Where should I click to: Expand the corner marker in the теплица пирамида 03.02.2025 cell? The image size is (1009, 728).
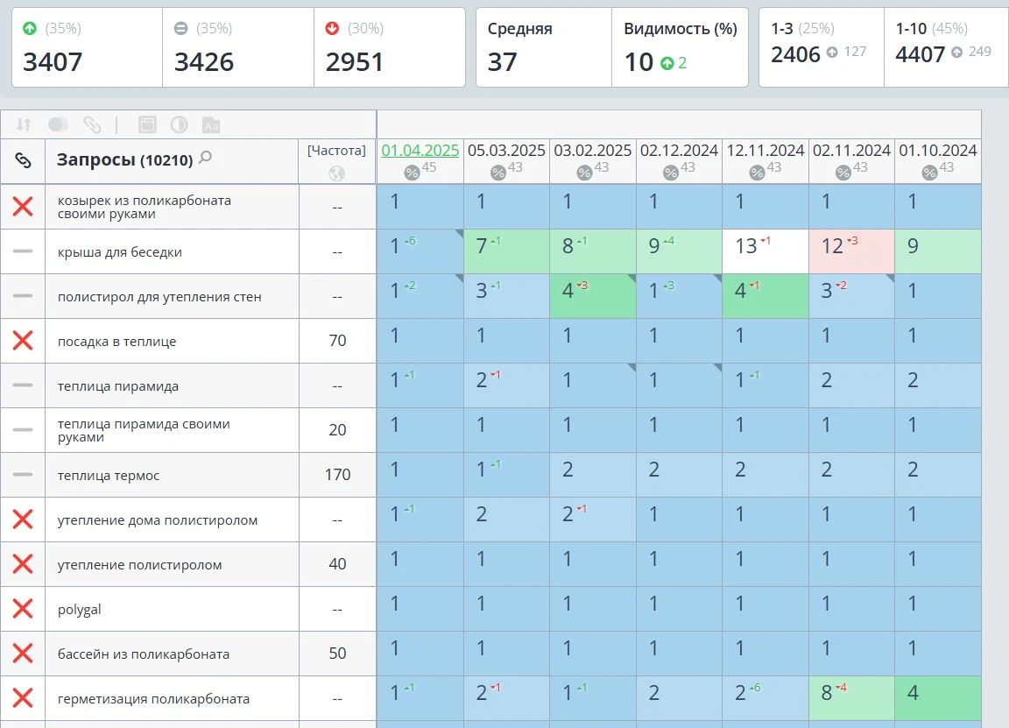(631, 368)
